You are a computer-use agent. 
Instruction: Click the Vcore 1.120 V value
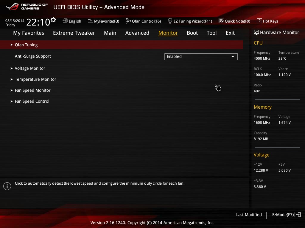coord(284,75)
